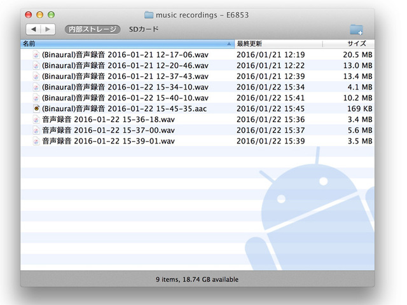Select file (Binaural)音声録音 2016-01-22 15-34-10.wav

(x=125, y=87)
